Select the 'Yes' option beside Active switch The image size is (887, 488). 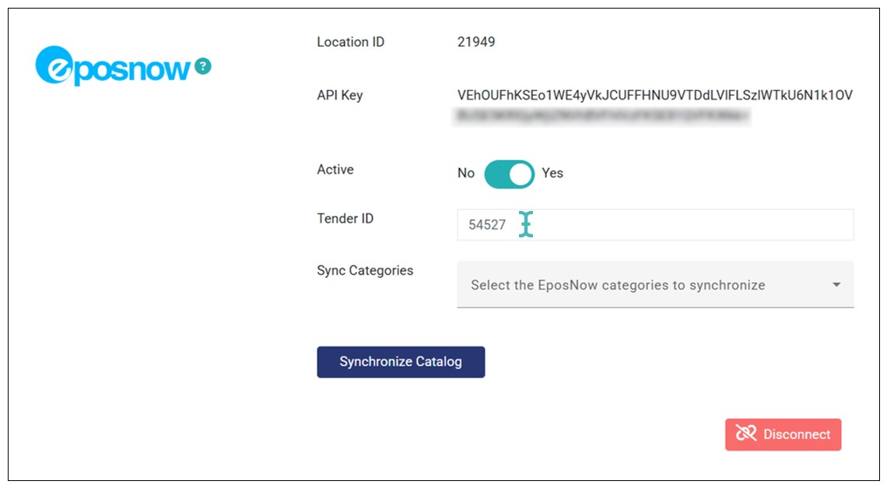[x=552, y=174]
